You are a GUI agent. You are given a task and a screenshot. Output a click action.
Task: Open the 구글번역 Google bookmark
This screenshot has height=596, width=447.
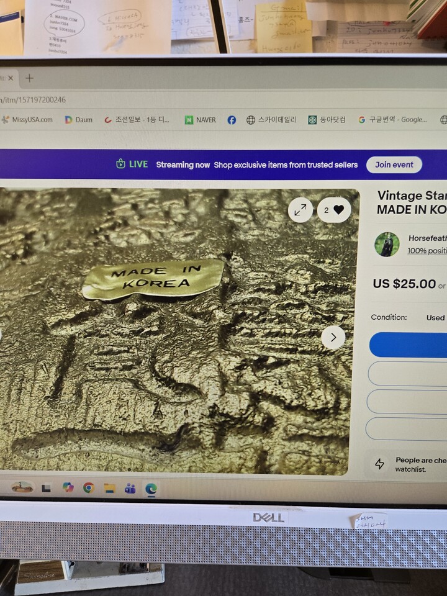[x=392, y=120]
